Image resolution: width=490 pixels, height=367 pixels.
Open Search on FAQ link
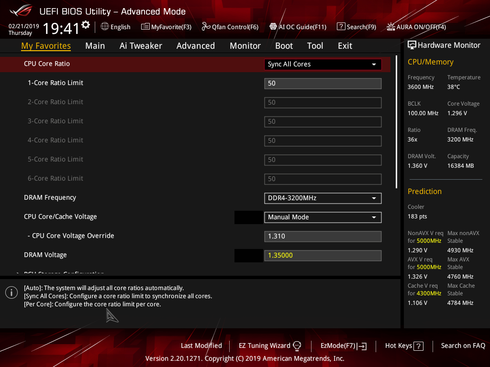(x=463, y=345)
